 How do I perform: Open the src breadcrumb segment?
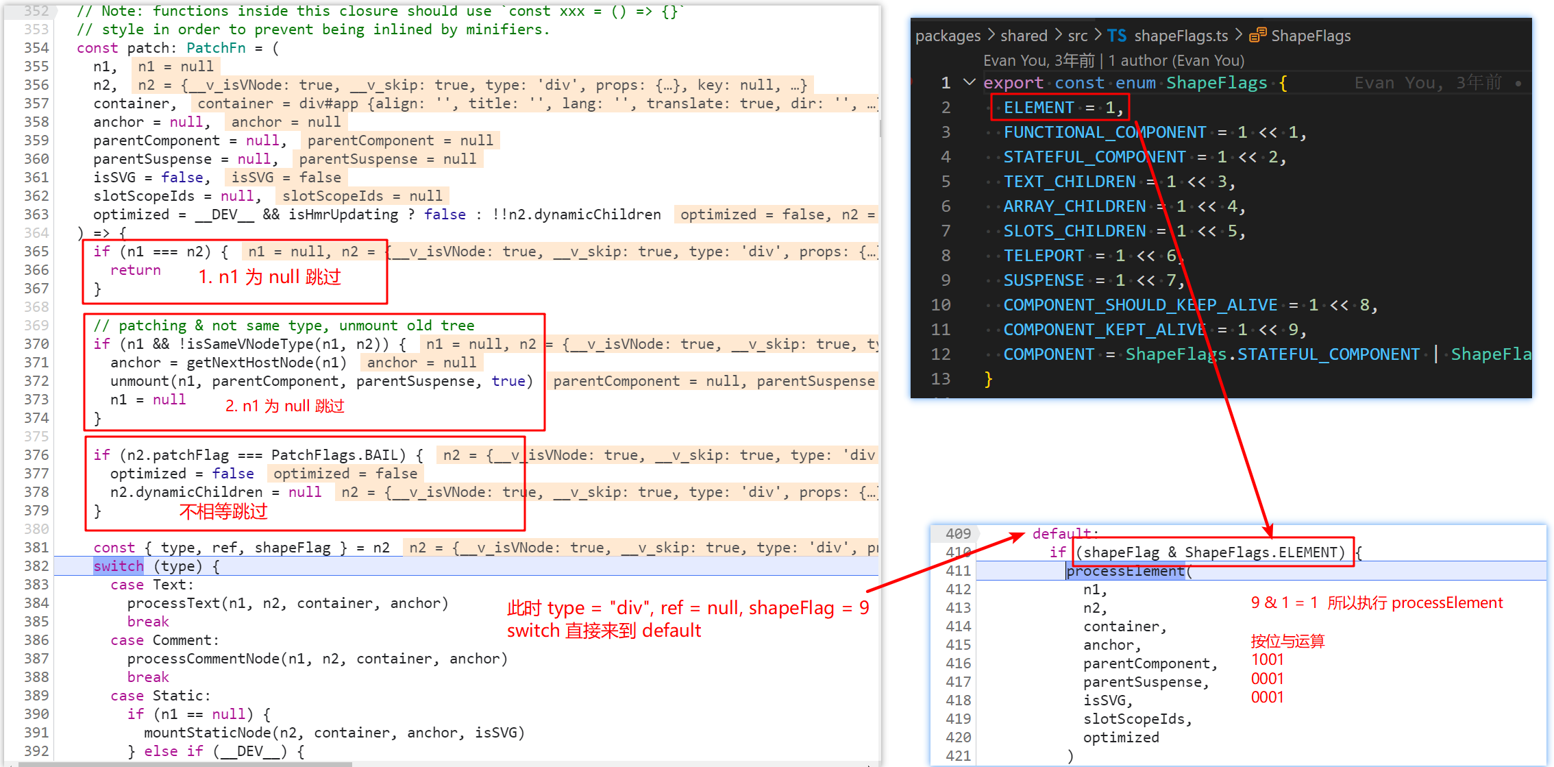tap(1077, 36)
